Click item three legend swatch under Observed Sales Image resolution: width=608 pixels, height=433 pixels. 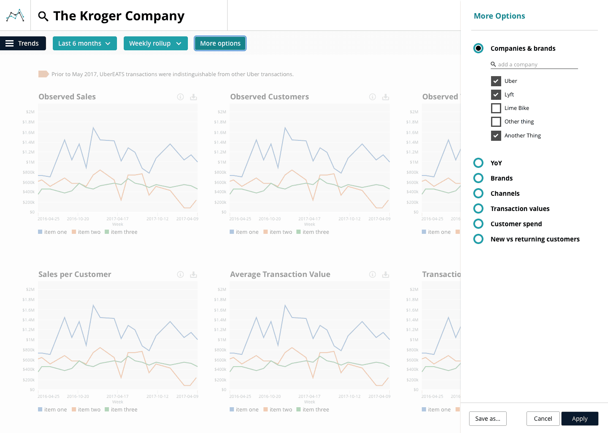coord(107,232)
